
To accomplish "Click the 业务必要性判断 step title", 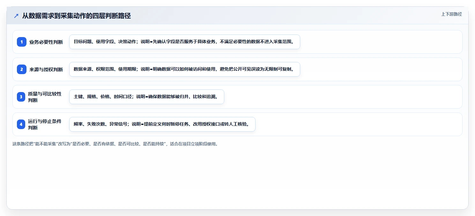I will click(46, 42).
